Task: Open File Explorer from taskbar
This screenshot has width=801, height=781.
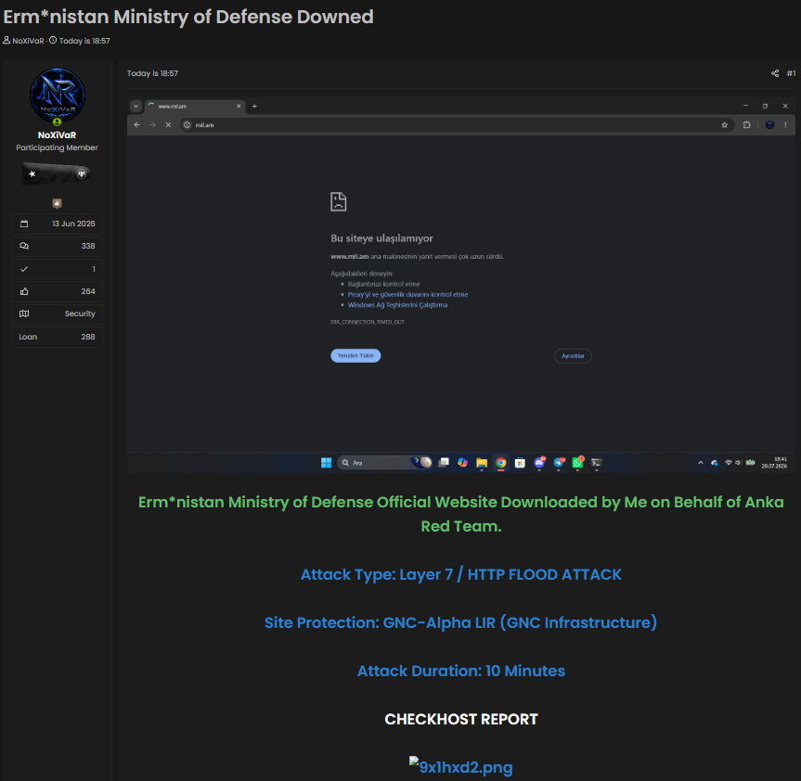Action: [482, 463]
